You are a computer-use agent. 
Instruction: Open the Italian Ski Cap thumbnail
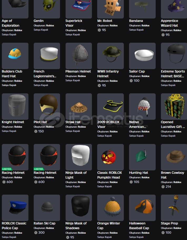point(47,208)
